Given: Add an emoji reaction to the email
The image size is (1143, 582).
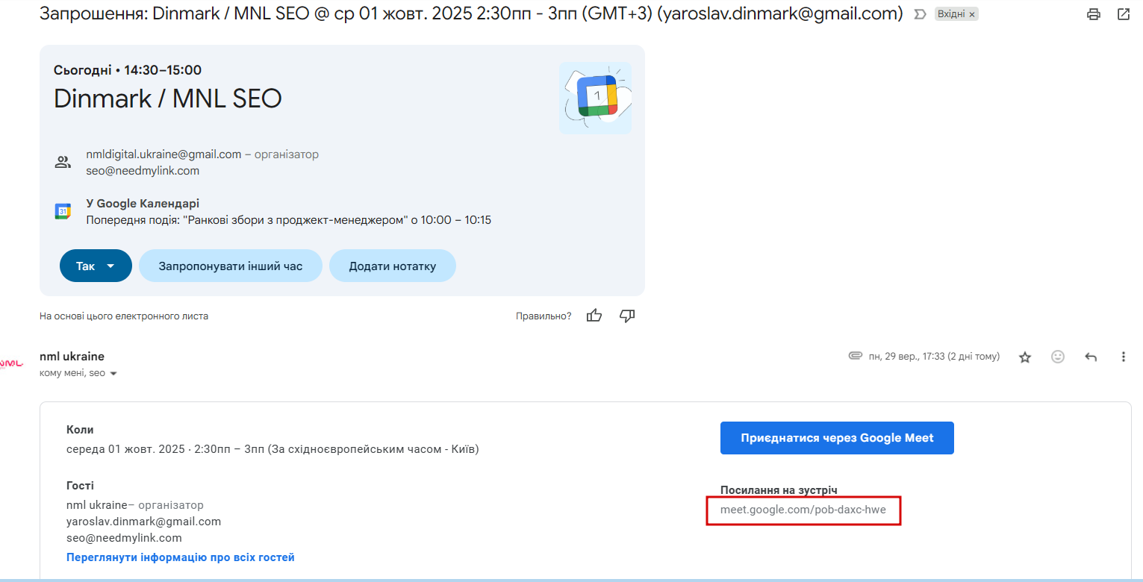Looking at the screenshot, I should 1058,357.
